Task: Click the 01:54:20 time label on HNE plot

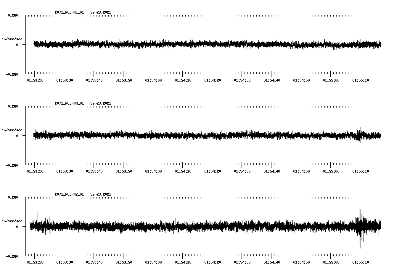Action: click(213, 80)
